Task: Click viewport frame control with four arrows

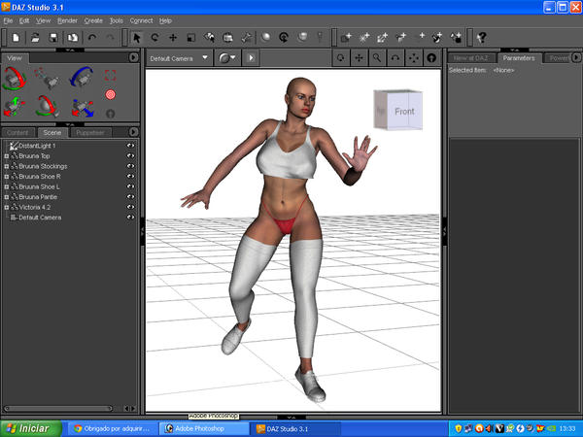Action: [414, 58]
